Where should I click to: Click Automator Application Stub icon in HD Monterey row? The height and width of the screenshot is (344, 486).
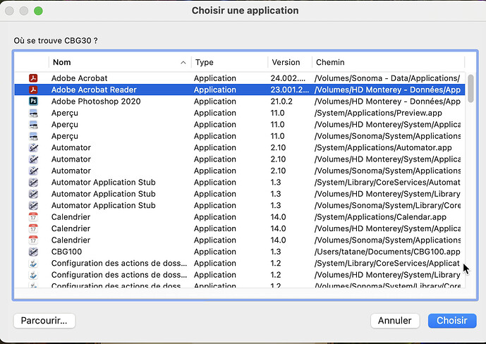(x=33, y=194)
